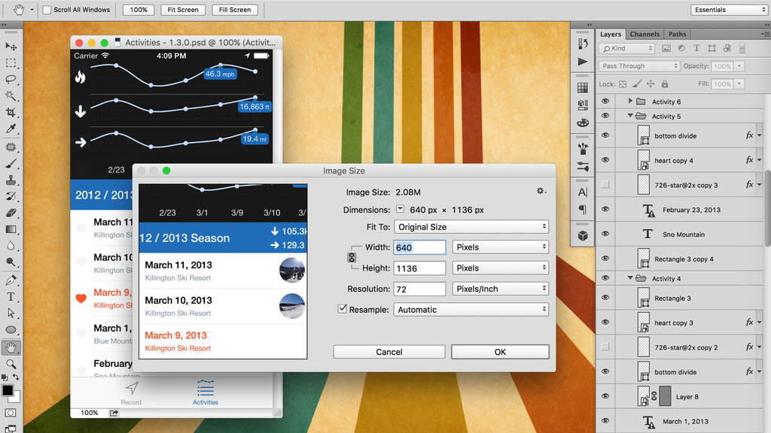Select the Rectangular Marquee tool
This screenshot has width=771, height=433.
[x=11, y=63]
